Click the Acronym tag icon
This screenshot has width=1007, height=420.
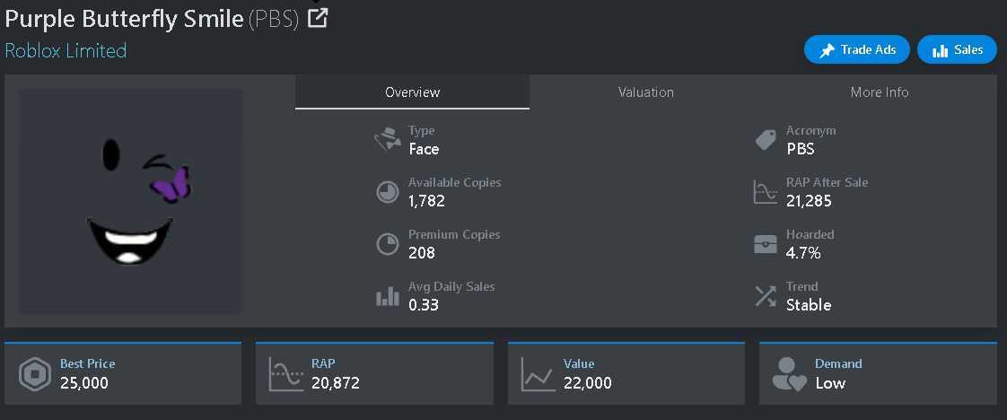tap(766, 139)
